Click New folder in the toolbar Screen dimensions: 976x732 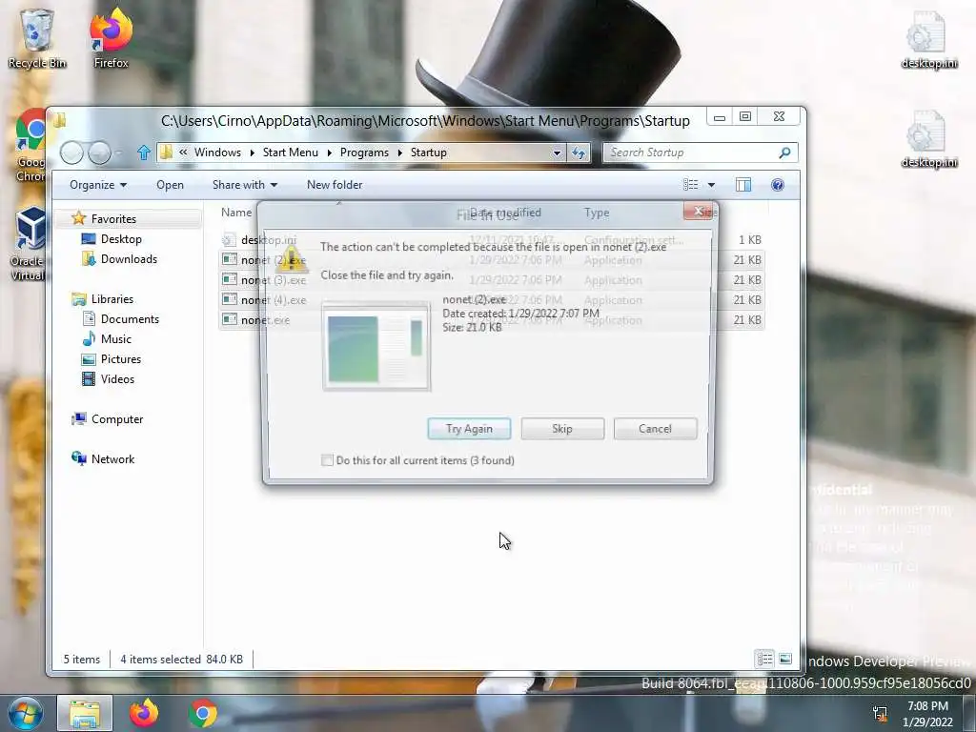(335, 185)
